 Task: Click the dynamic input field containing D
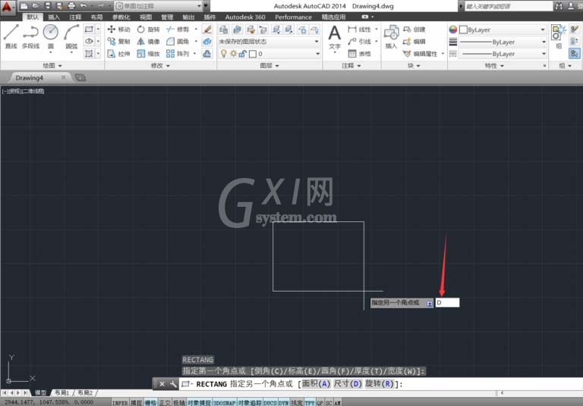[447, 303]
